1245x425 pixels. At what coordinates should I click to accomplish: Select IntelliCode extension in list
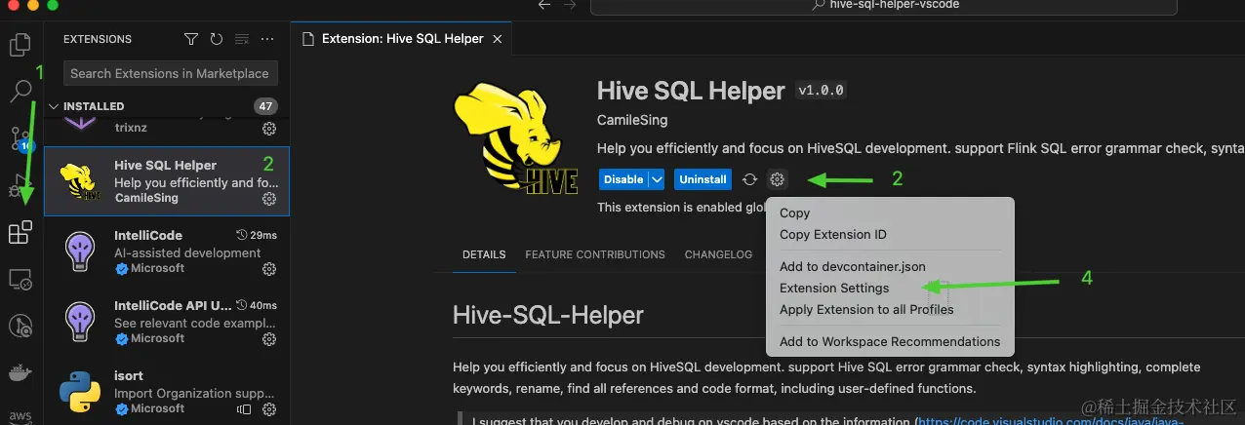point(168,251)
